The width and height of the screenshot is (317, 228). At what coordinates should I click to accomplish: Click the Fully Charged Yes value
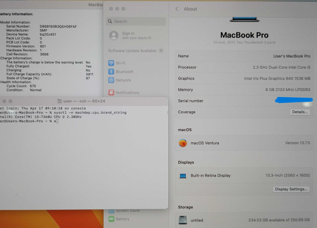[88, 66]
